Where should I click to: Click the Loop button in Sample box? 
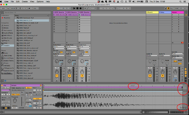click(x=38, y=99)
